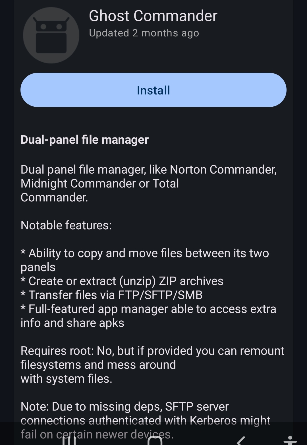Tap the 'Updated 2 months ago' label
307x445 pixels.
[x=144, y=33]
